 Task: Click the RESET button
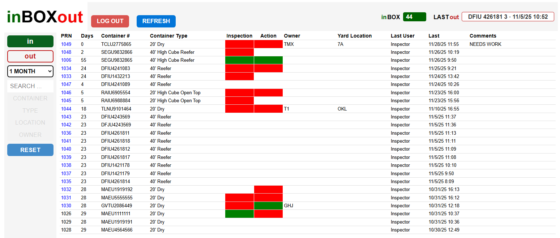click(30, 150)
